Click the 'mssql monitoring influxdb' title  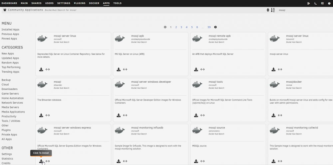pos(147,128)
